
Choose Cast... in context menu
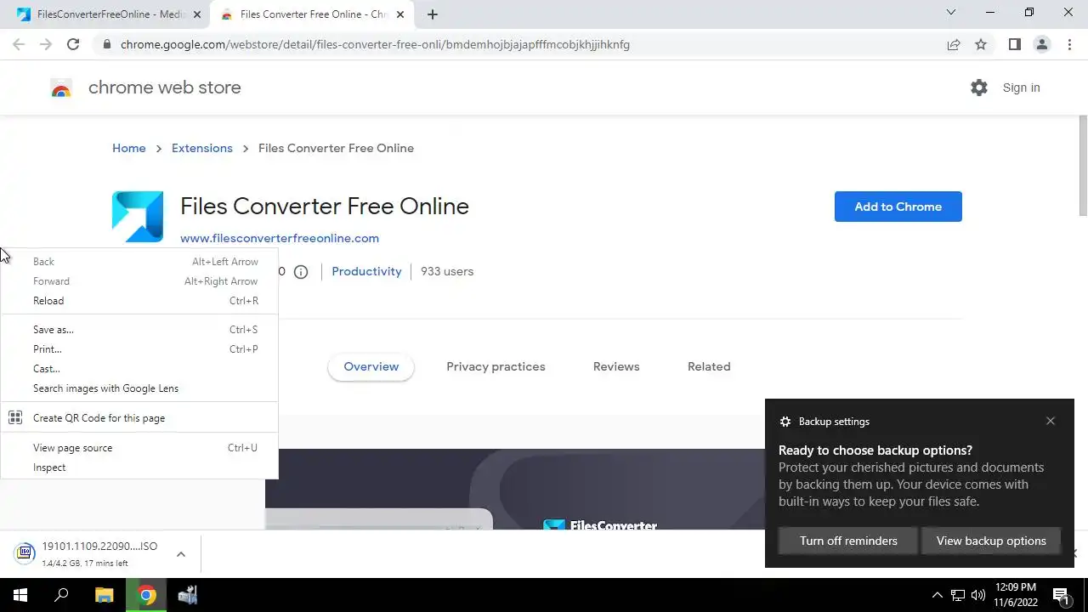[x=139, y=369]
